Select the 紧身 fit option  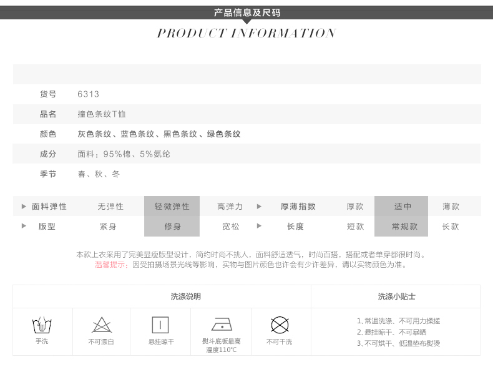(x=108, y=226)
